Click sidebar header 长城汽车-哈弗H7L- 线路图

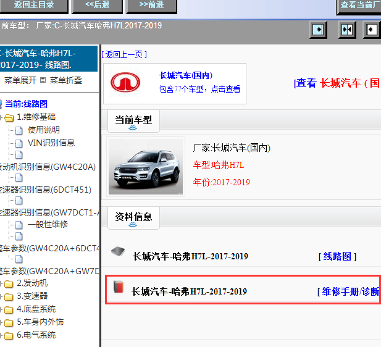[49, 59]
